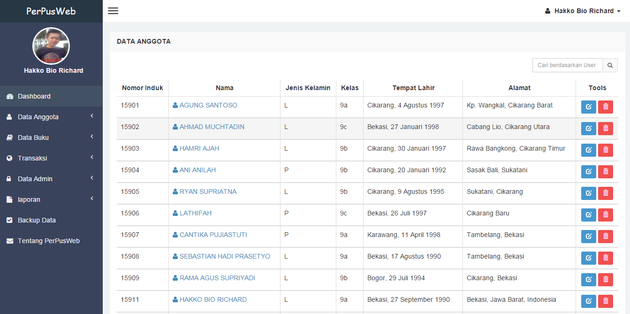The width and height of the screenshot is (630, 314).
Task: Click the name under the sidebar photo
Action: (53, 70)
